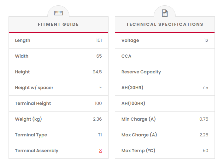Select the Weight (kg) value 2.36
The height and width of the screenshot is (166, 218).
(97, 119)
